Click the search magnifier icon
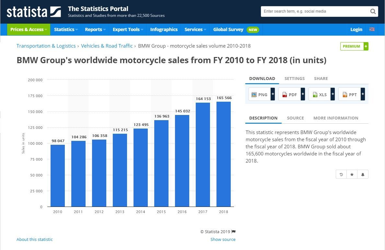This screenshot has width=385, height=250. 373,11
